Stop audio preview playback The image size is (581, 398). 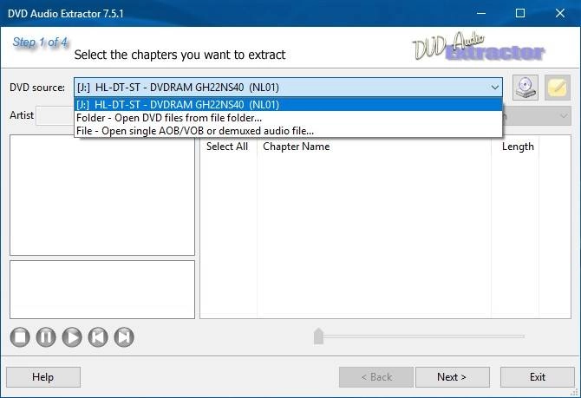point(20,337)
